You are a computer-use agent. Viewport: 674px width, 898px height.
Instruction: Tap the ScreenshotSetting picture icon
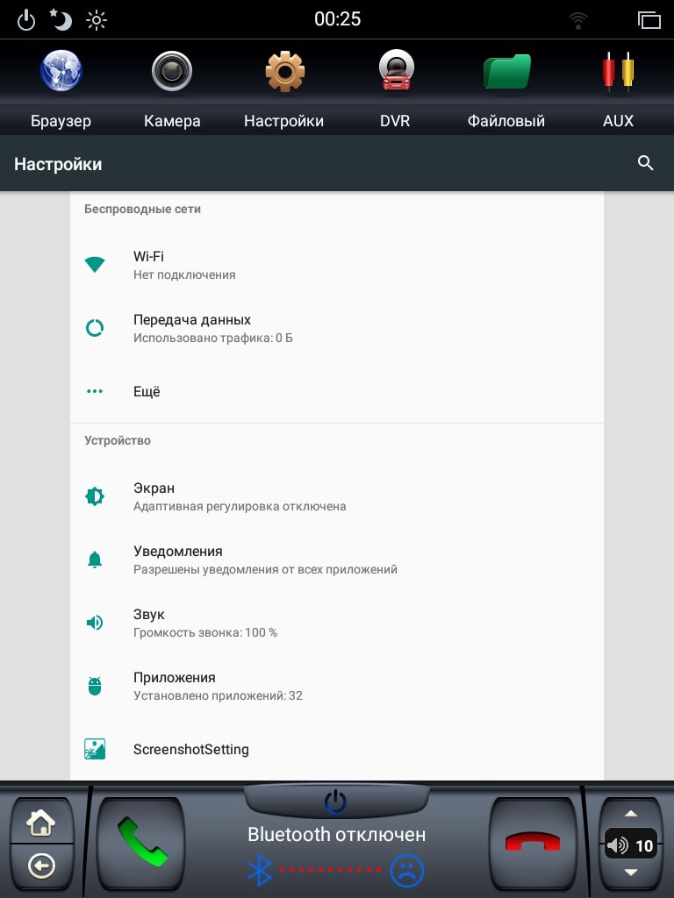point(95,749)
